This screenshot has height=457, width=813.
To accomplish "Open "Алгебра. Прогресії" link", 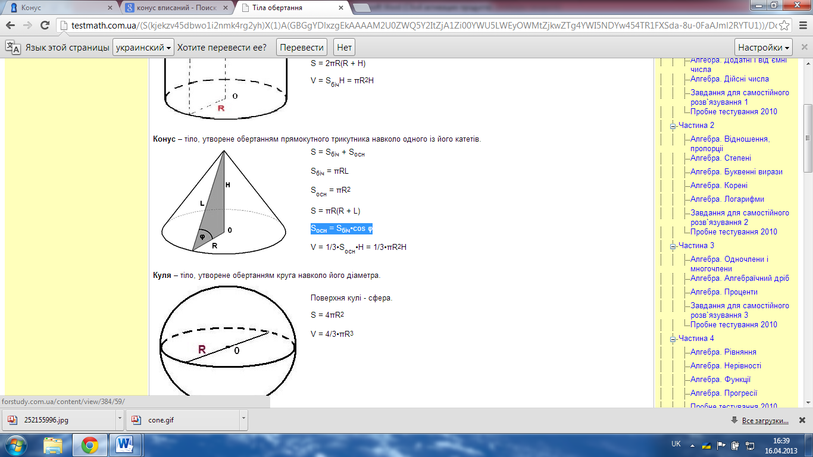I will tap(724, 393).
